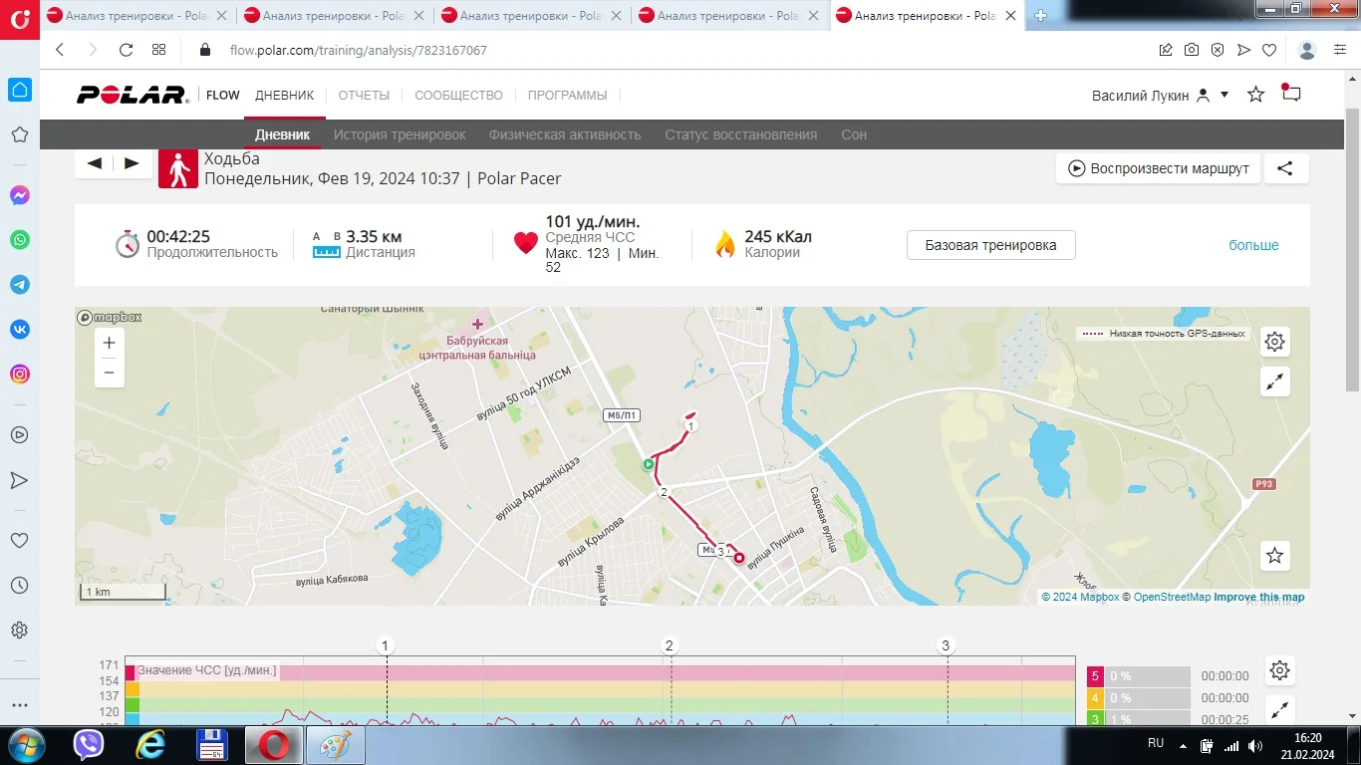Open map settings gear icon
This screenshot has height=765, width=1361.
click(x=1274, y=342)
